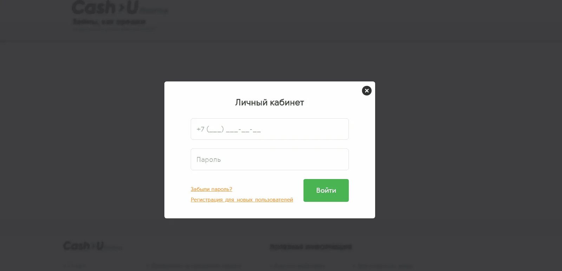This screenshot has height=271, width=562.
Task: Open the Забыли пароль? link
Action: tap(211, 189)
